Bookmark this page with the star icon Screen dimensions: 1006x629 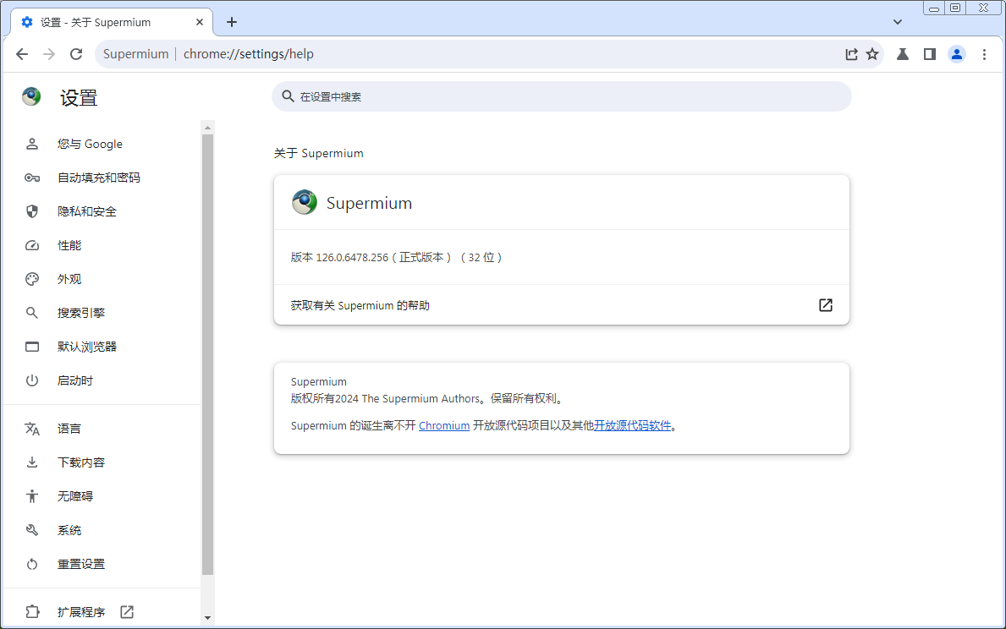point(872,54)
